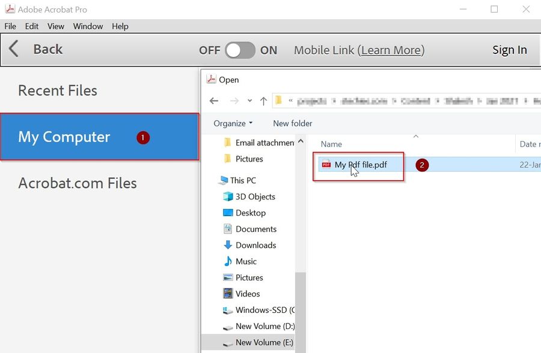This screenshot has height=353, width=541.
Task: Open Music in the navigation tree
Action: tap(246, 262)
